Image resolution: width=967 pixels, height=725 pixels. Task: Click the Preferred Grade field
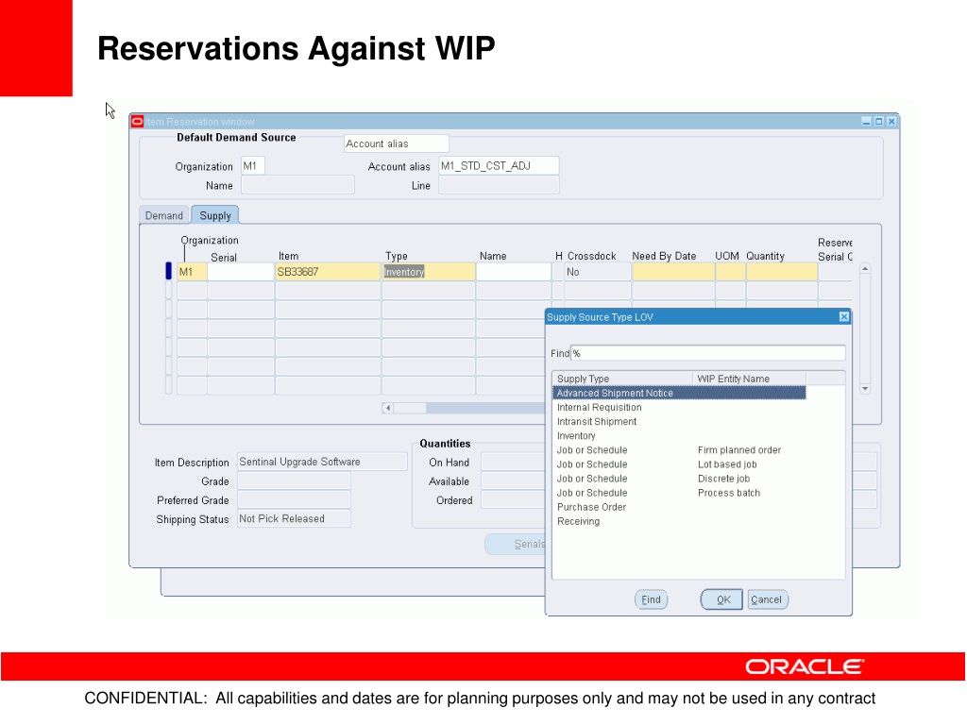294,500
